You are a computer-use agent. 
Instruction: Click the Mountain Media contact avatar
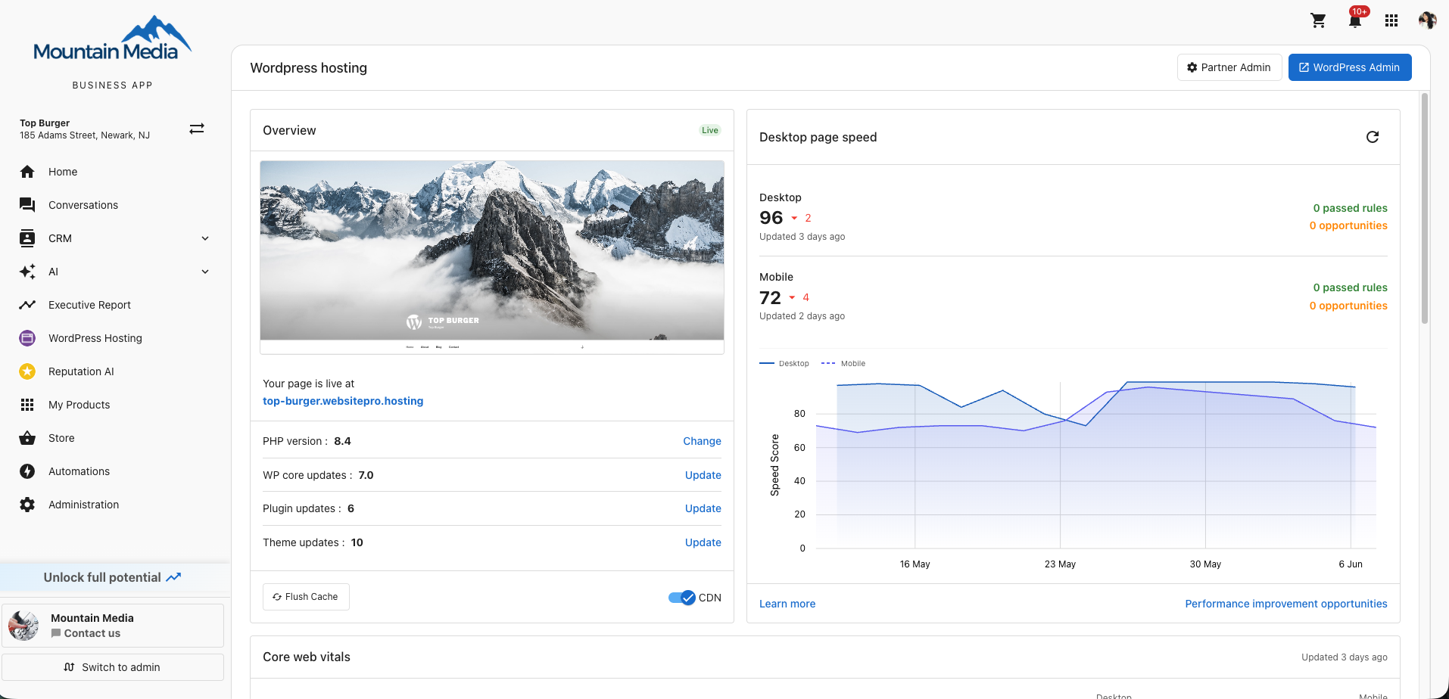coord(23,626)
